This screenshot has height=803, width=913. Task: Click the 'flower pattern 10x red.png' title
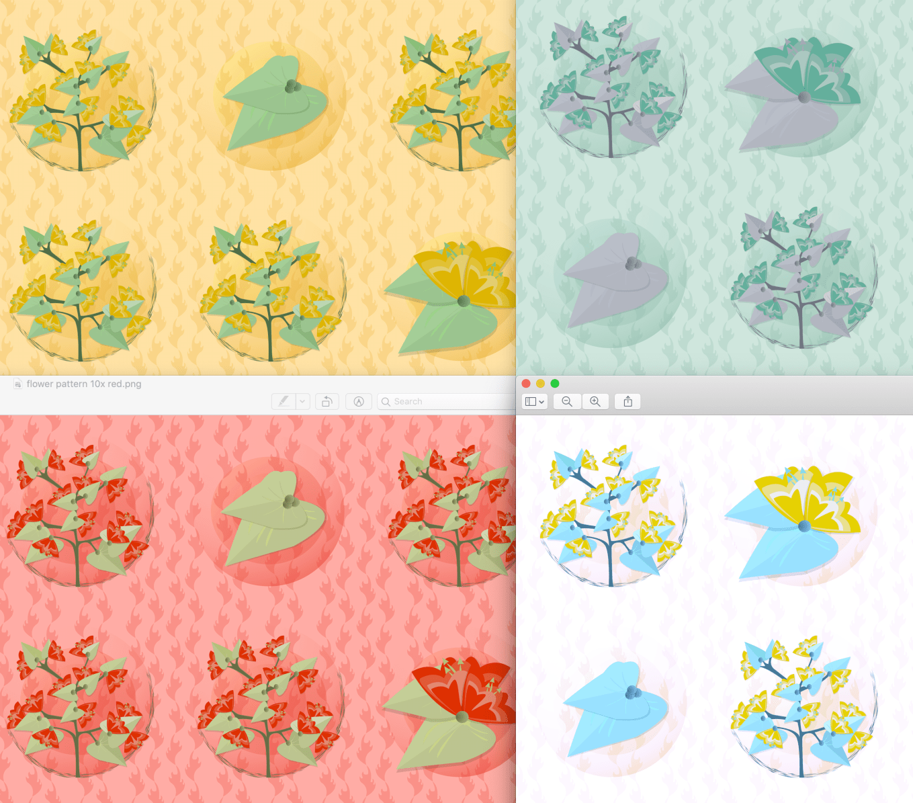point(84,384)
